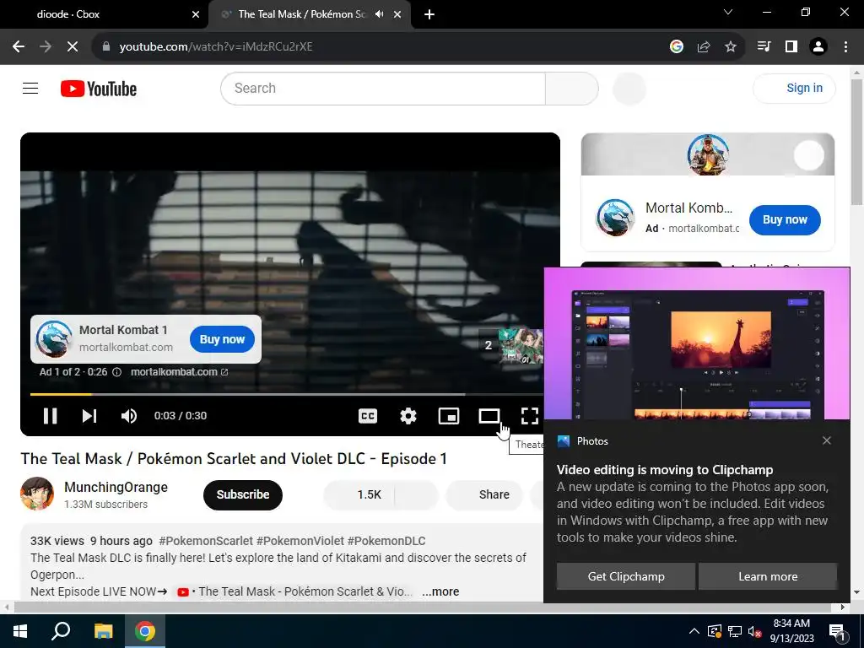Enable miniplayer mode
This screenshot has height=648, width=864.
449,416
